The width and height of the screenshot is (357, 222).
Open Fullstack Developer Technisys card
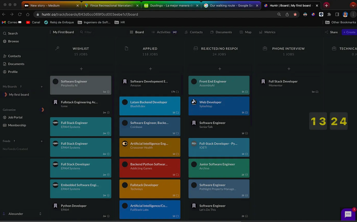pyautogui.click(x=150, y=189)
